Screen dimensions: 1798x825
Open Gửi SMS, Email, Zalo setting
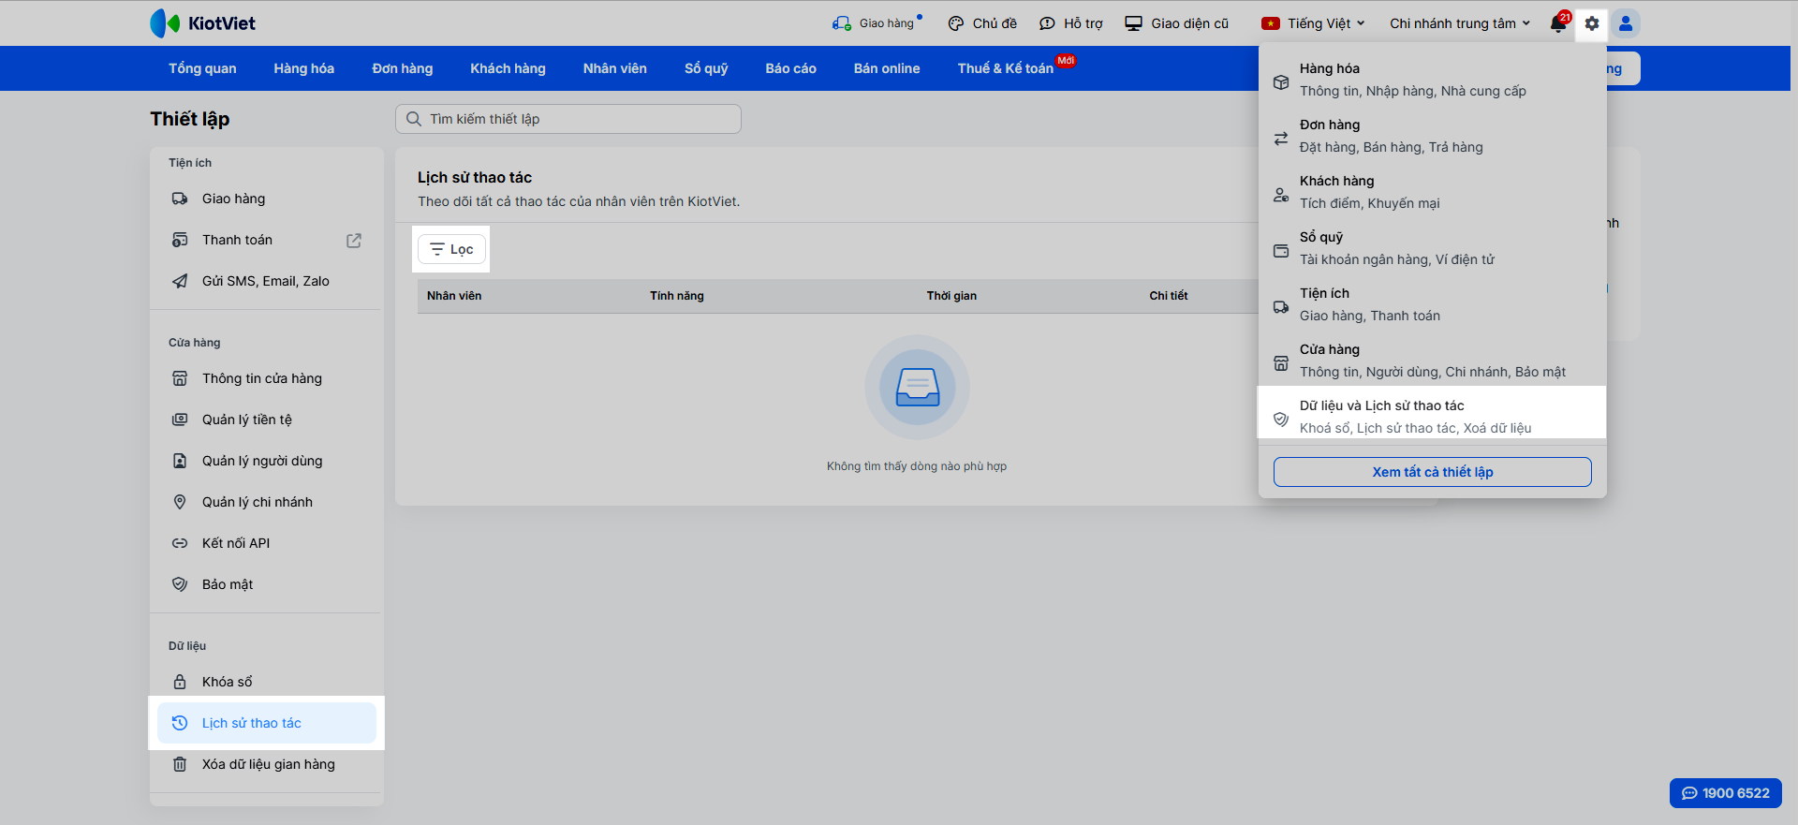pyautogui.click(x=267, y=281)
